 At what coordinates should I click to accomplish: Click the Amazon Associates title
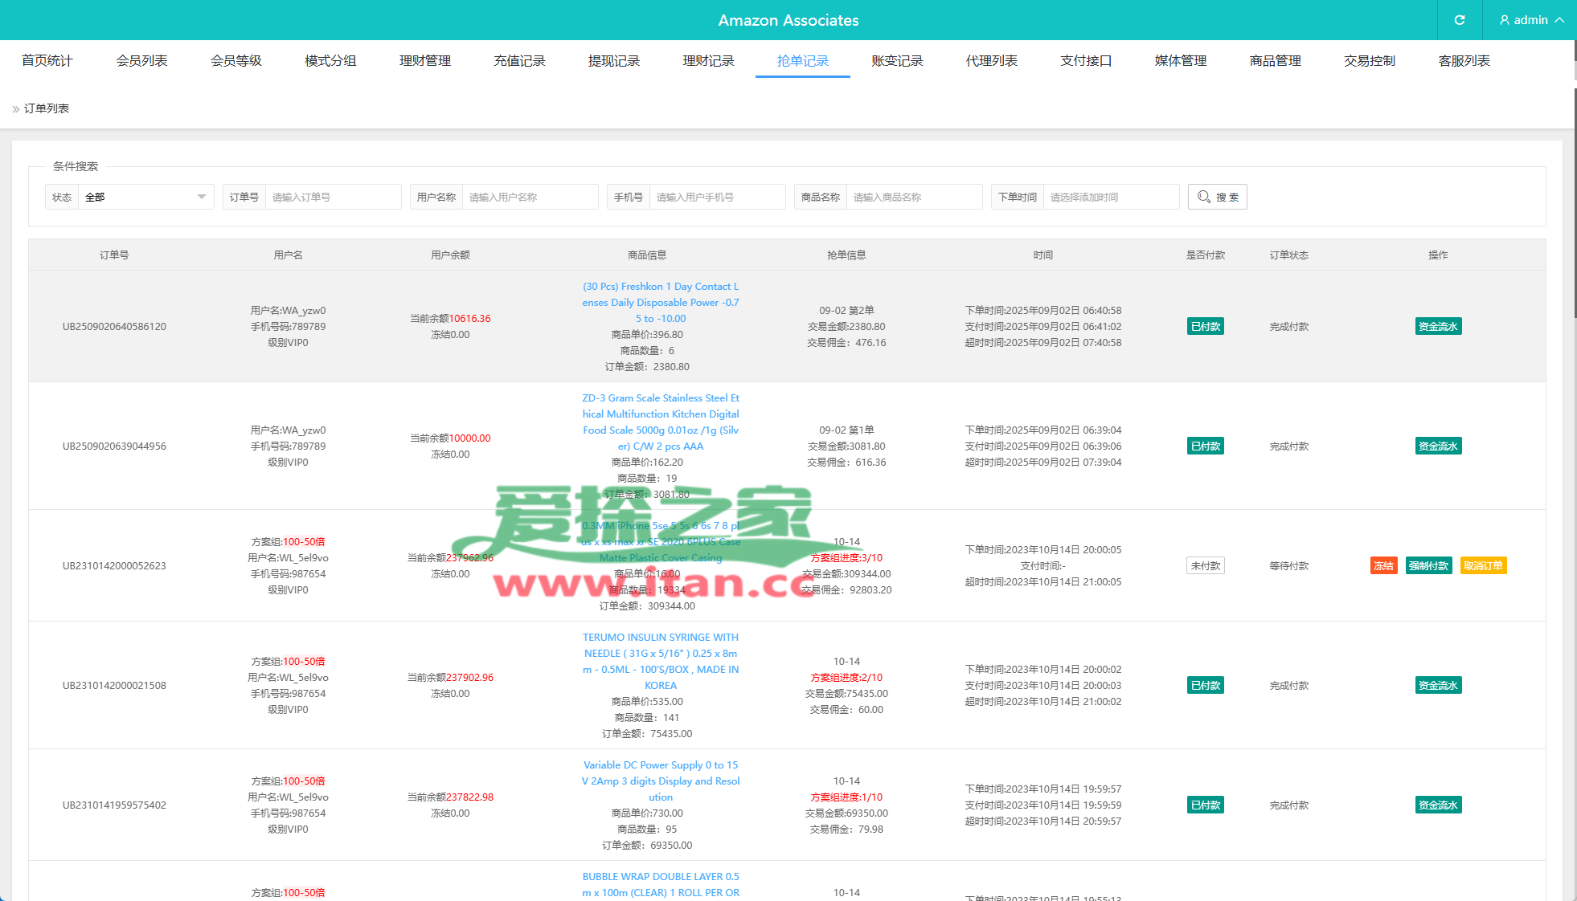pyautogui.click(x=788, y=20)
